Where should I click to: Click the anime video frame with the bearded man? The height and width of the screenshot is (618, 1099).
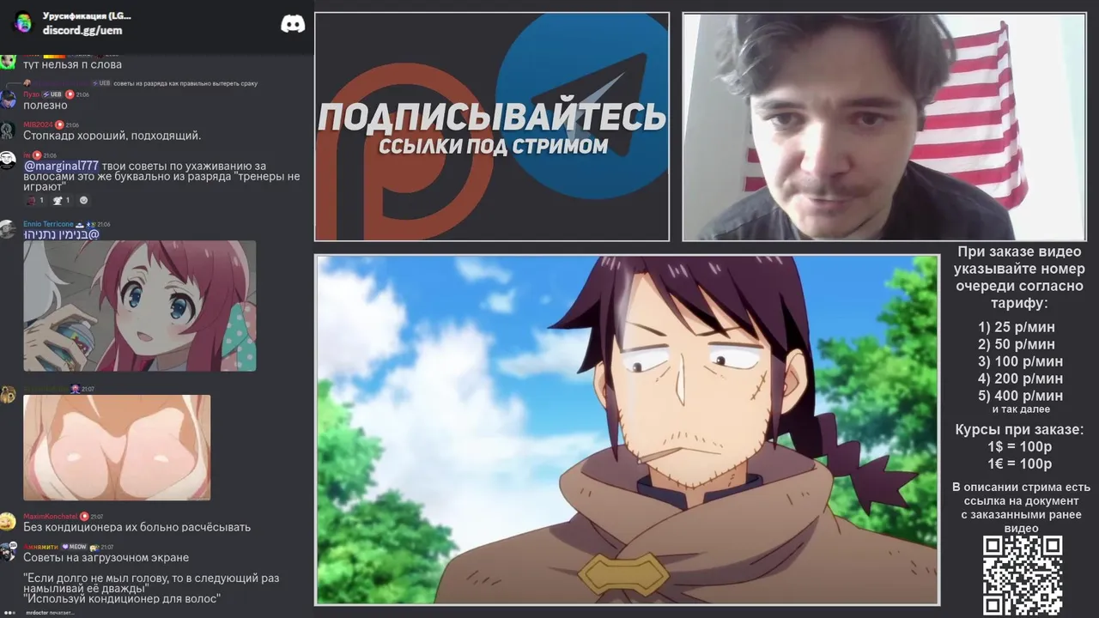coord(627,430)
